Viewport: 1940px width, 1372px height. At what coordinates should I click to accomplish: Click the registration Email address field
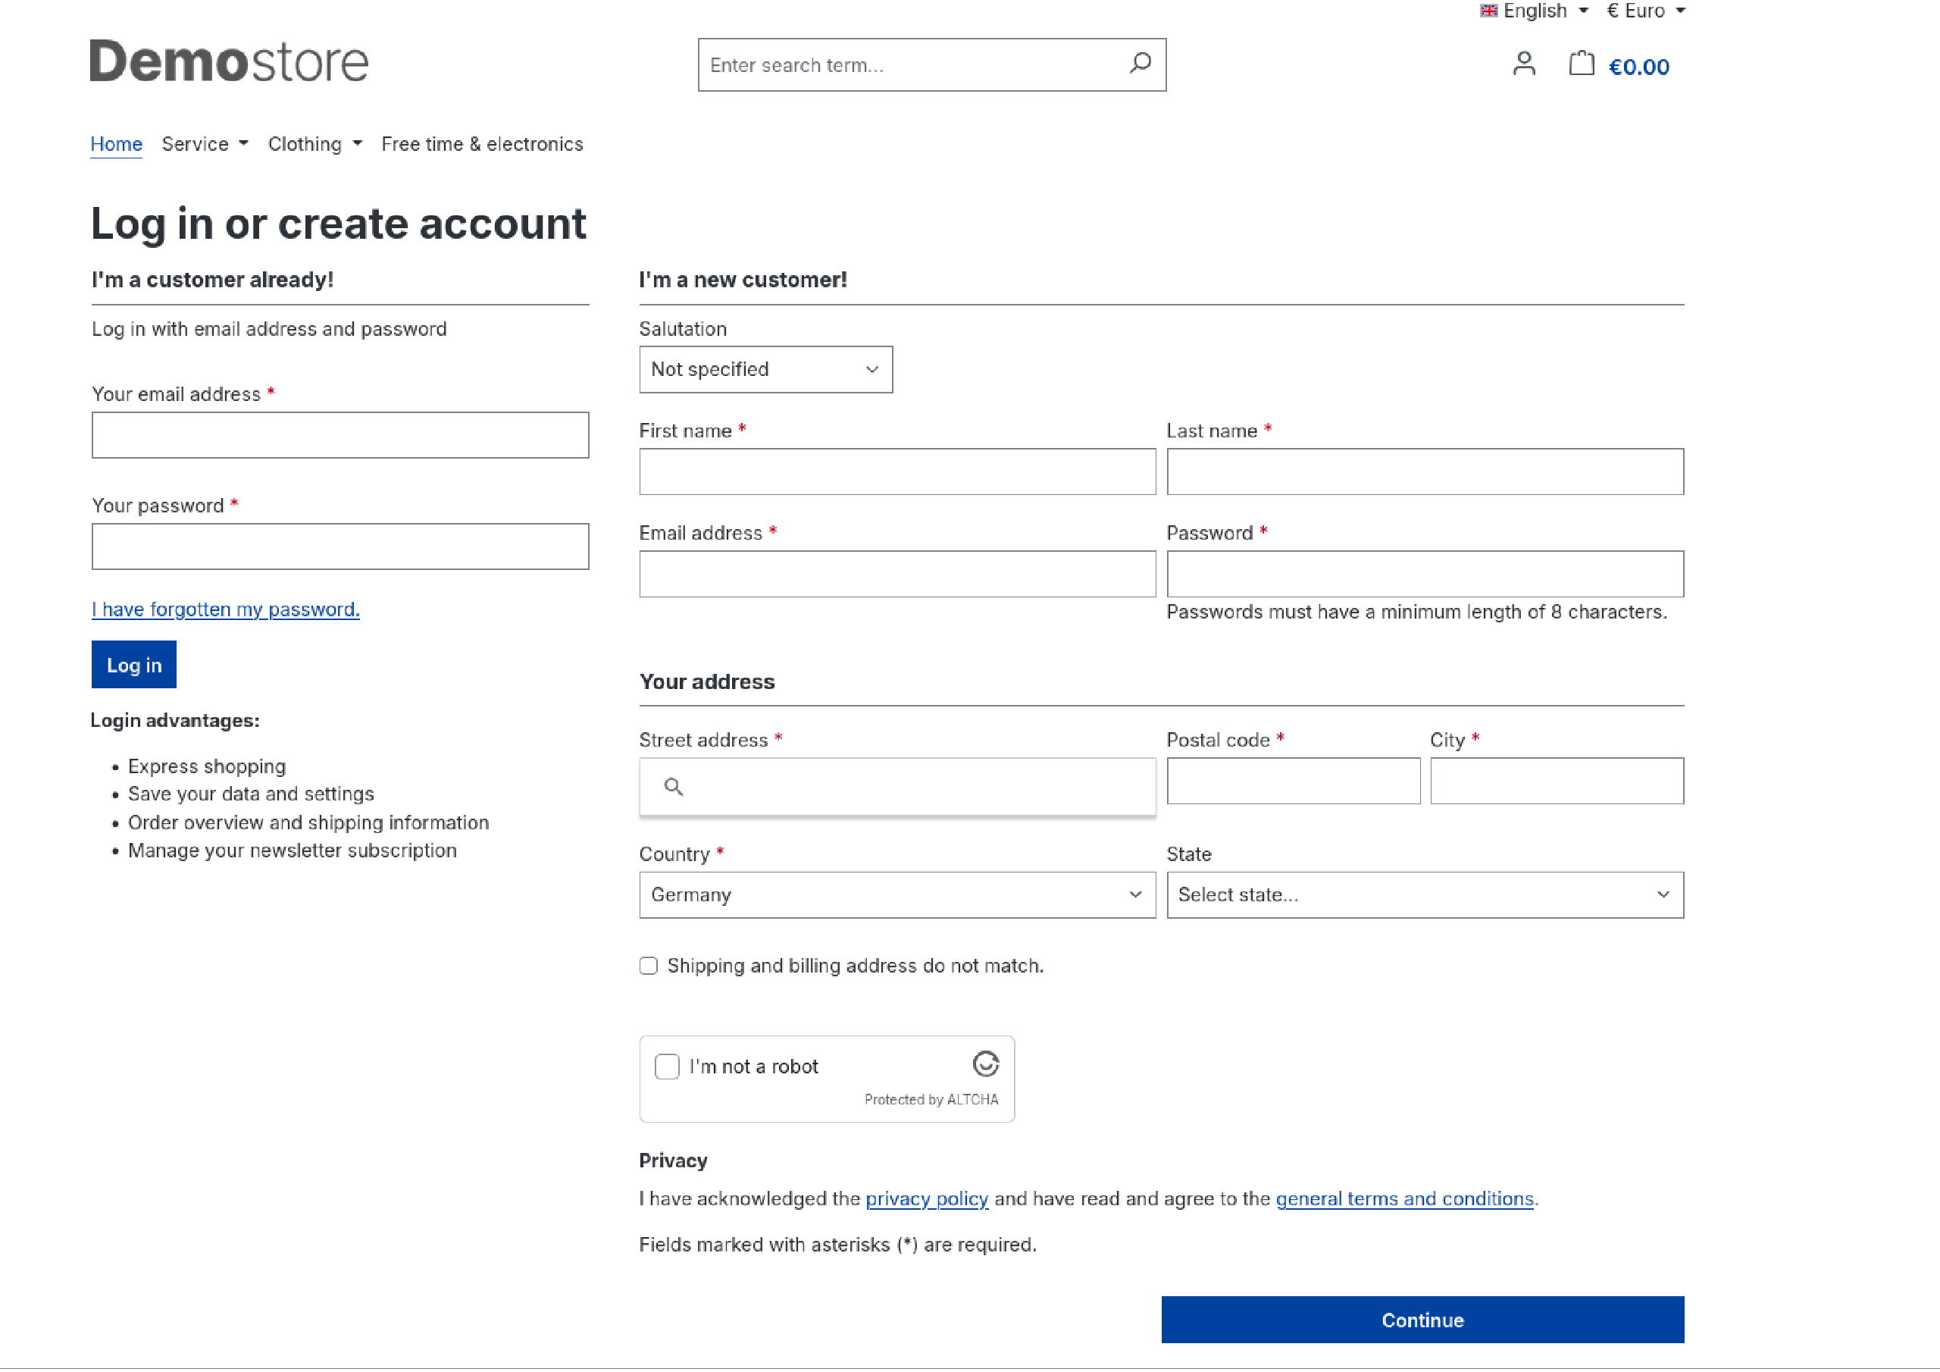897,574
